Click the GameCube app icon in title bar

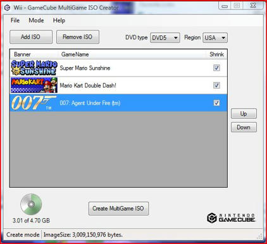pyautogui.click(x=7, y=8)
